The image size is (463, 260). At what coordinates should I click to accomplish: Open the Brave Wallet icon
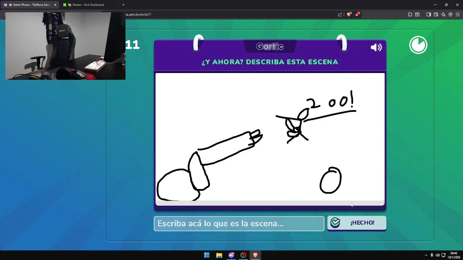[x=436, y=14]
